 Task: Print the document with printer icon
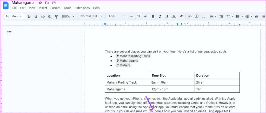point(43,16)
